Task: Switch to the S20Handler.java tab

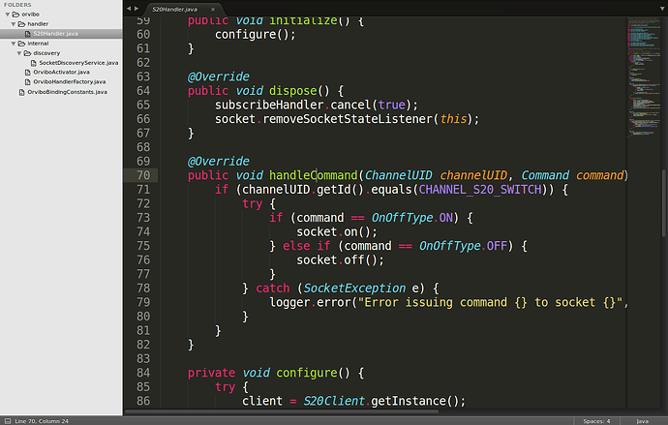Action: coord(176,8)
